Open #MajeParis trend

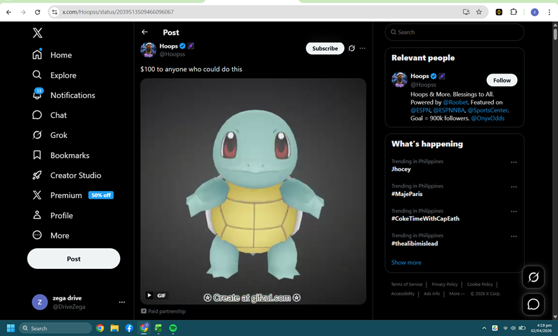pos(407,194)
